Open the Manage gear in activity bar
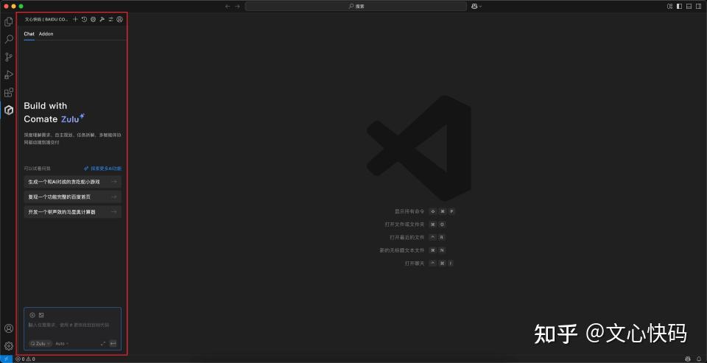This screenshot has width=707, height=363. 9,346
